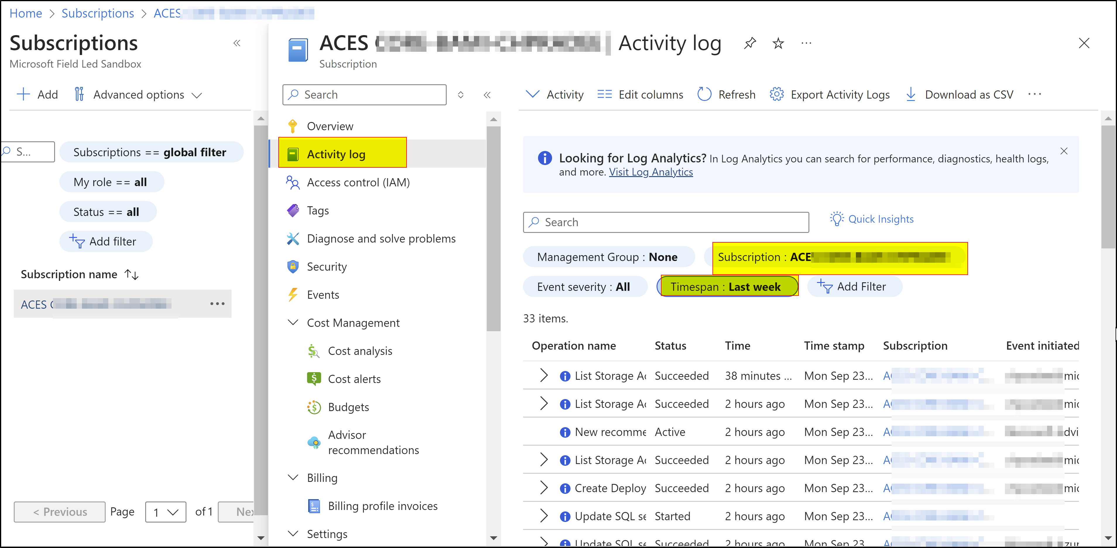The height and width of the screenshot is (548, 1117).
Task: Click Status == all filter
Action: pos(108,212)
